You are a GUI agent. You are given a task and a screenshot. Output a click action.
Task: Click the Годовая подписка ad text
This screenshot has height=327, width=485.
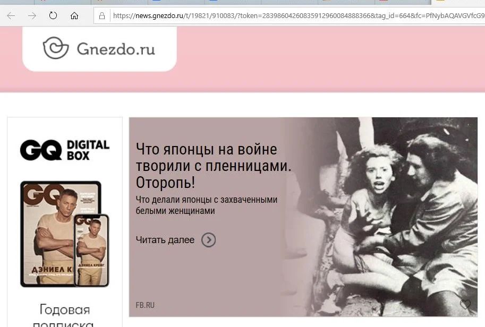[64, 316]
